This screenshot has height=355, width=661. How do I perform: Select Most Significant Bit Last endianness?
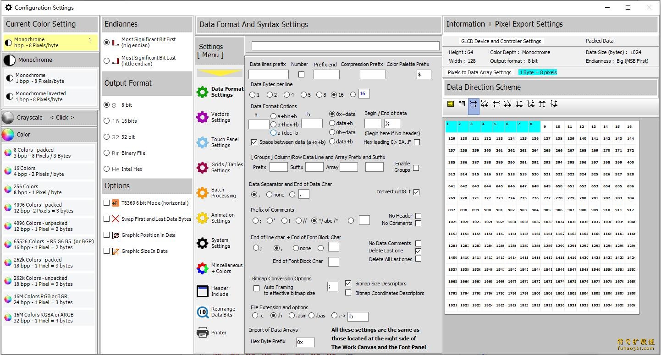(x=107, y=60)
